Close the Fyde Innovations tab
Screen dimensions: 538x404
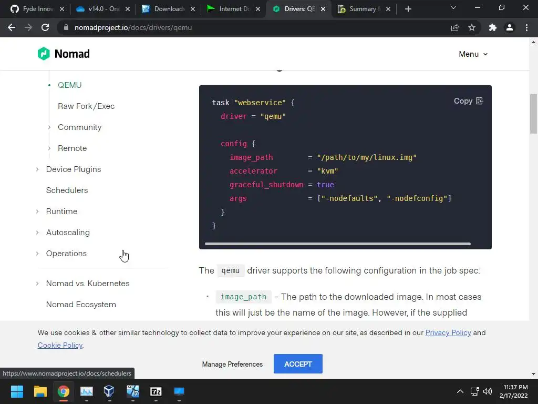tap(62, 9)
